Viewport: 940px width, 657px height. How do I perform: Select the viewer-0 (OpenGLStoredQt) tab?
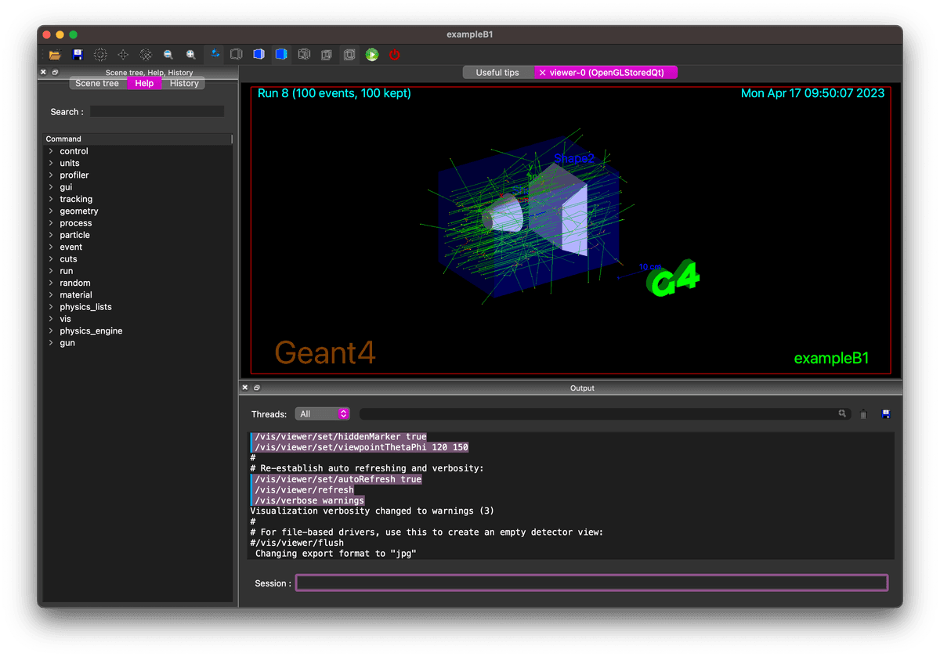pos(606,73)
